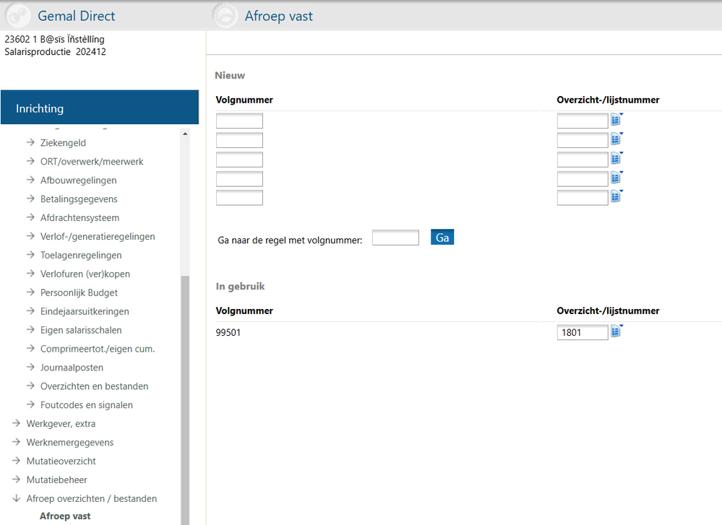Image resolution: width=722 pixels, height=525 pixels.
Task: Focus the fifth Overzicht-/lijstnummer input under Nieuw
Action: [583, 198]
